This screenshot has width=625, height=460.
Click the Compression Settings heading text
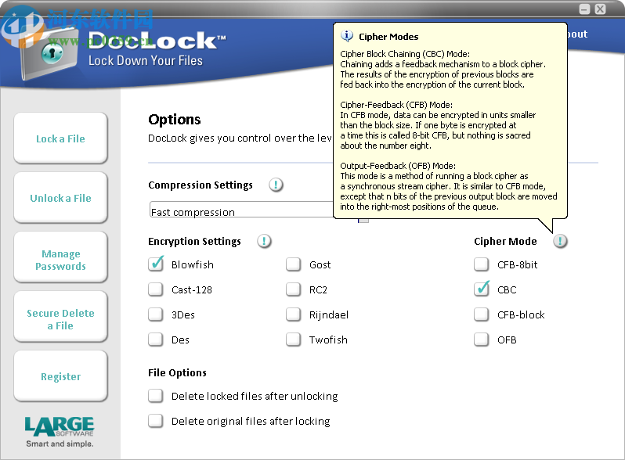point(201,185)
